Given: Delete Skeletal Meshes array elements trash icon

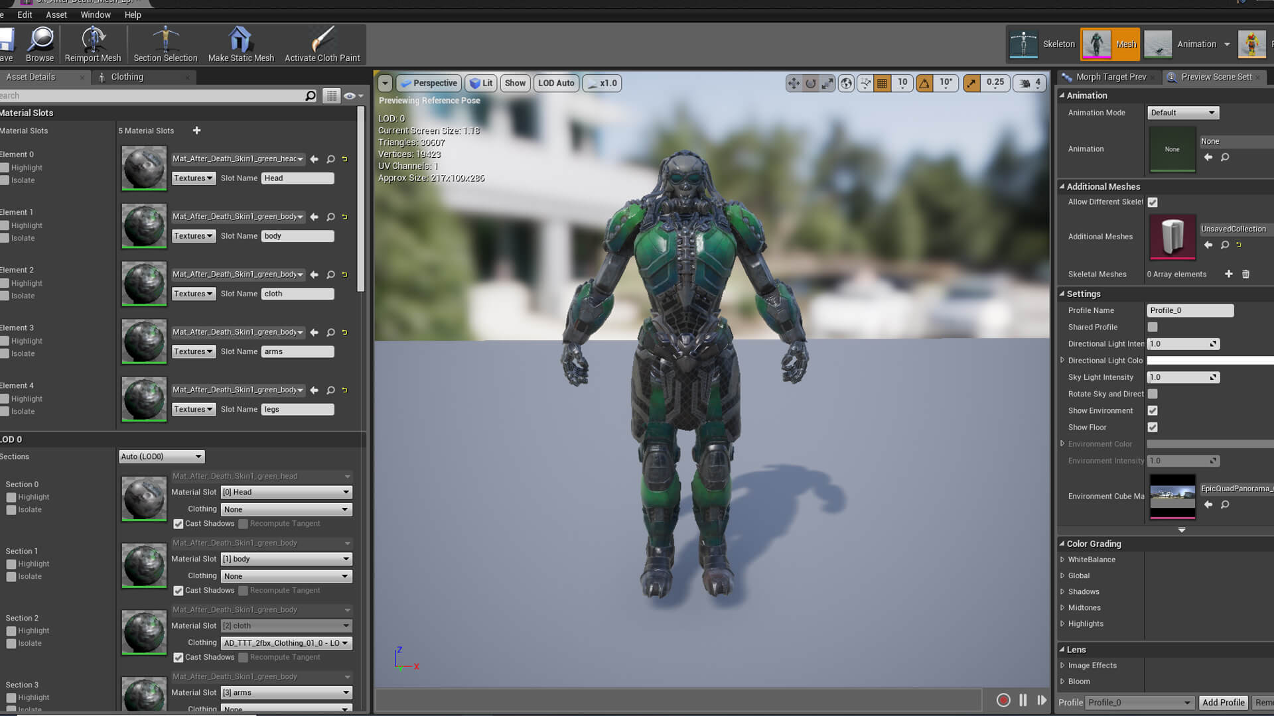Looking at the screenshot, I should (x=1245, y=274).
